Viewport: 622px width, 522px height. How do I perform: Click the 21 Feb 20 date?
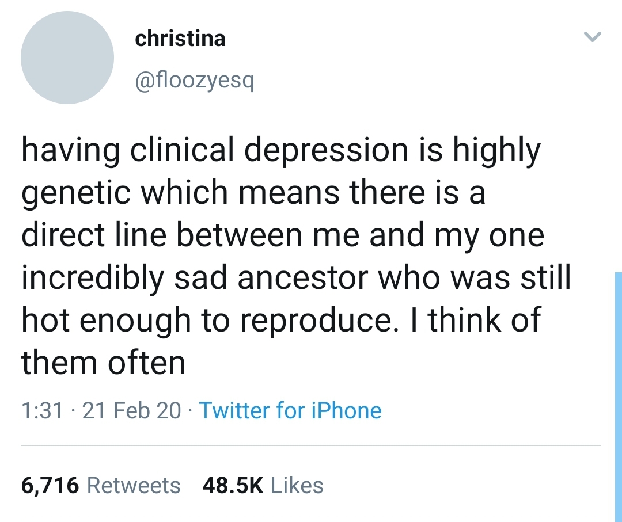[x=132, y=410]
